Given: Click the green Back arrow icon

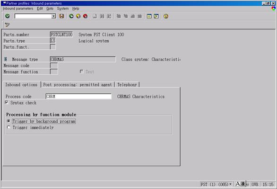Looking at the screenshot, I should click(71, 16).
